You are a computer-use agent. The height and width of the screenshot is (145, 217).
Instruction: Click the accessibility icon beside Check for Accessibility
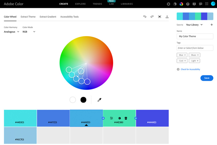[x=178, y=69]
